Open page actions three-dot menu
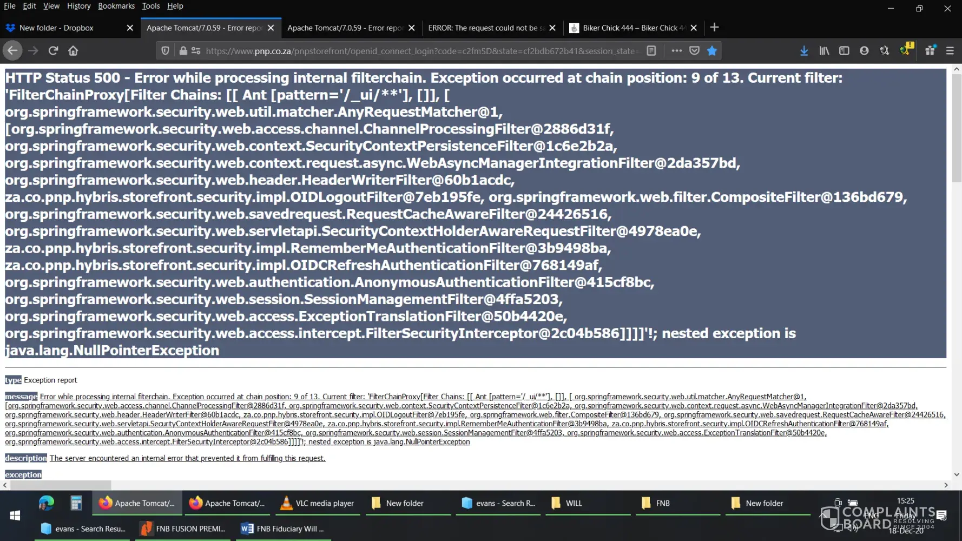The image size is (962, 541). point(676,51)
